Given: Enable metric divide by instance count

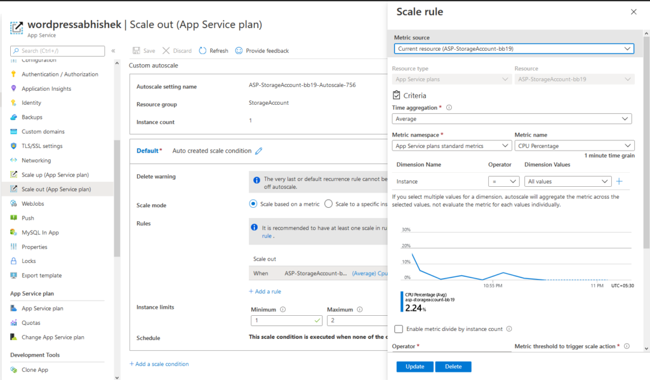Looking at the screenshot, I should pos(399,329).
